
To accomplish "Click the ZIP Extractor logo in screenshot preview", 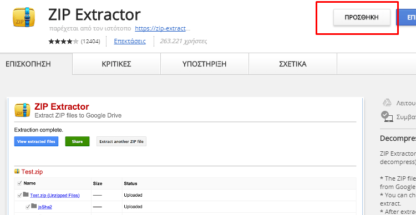I will coord(22,110).
